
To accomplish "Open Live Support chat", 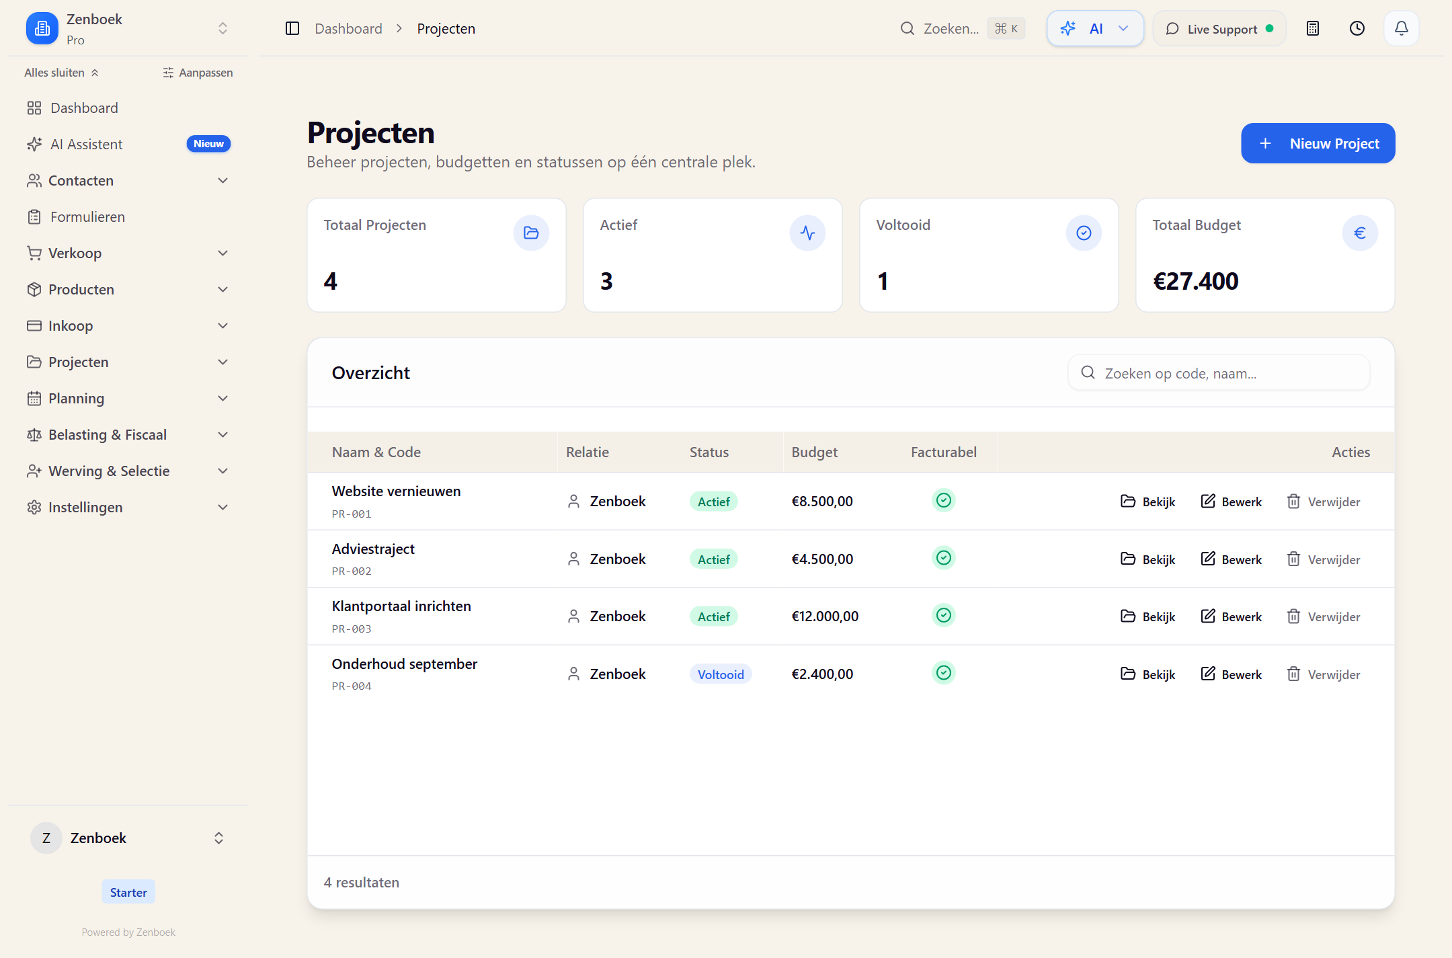I will pos(1219,28).
